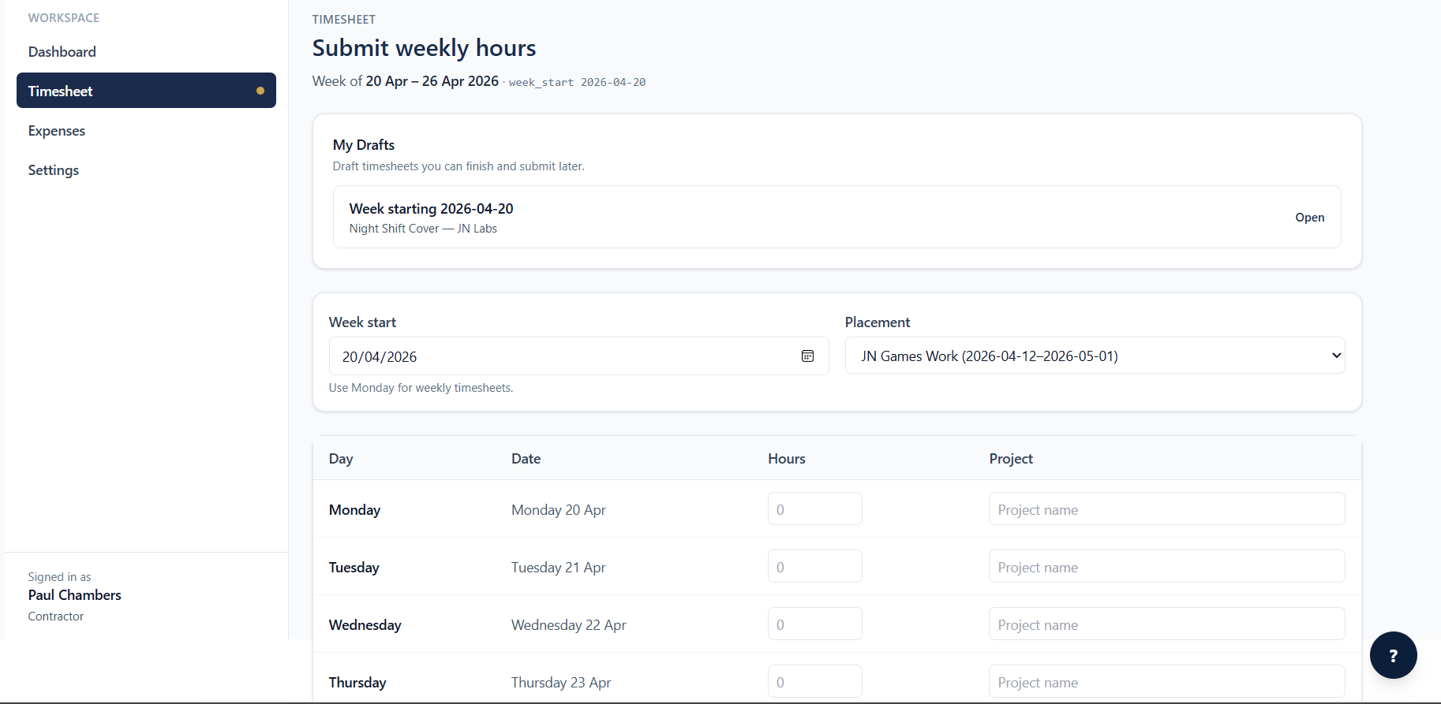The image size is (1441, 704).
Task: Click Wednesday project name field
Action: coord(1166,624)
